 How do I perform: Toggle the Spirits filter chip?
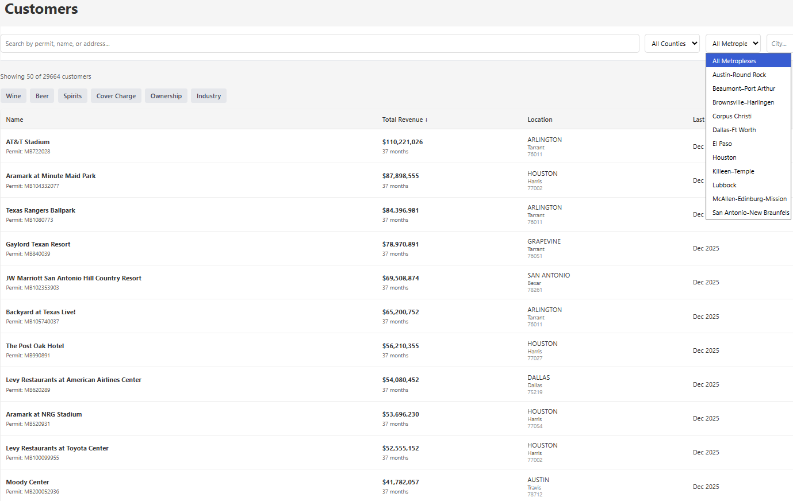72,96
